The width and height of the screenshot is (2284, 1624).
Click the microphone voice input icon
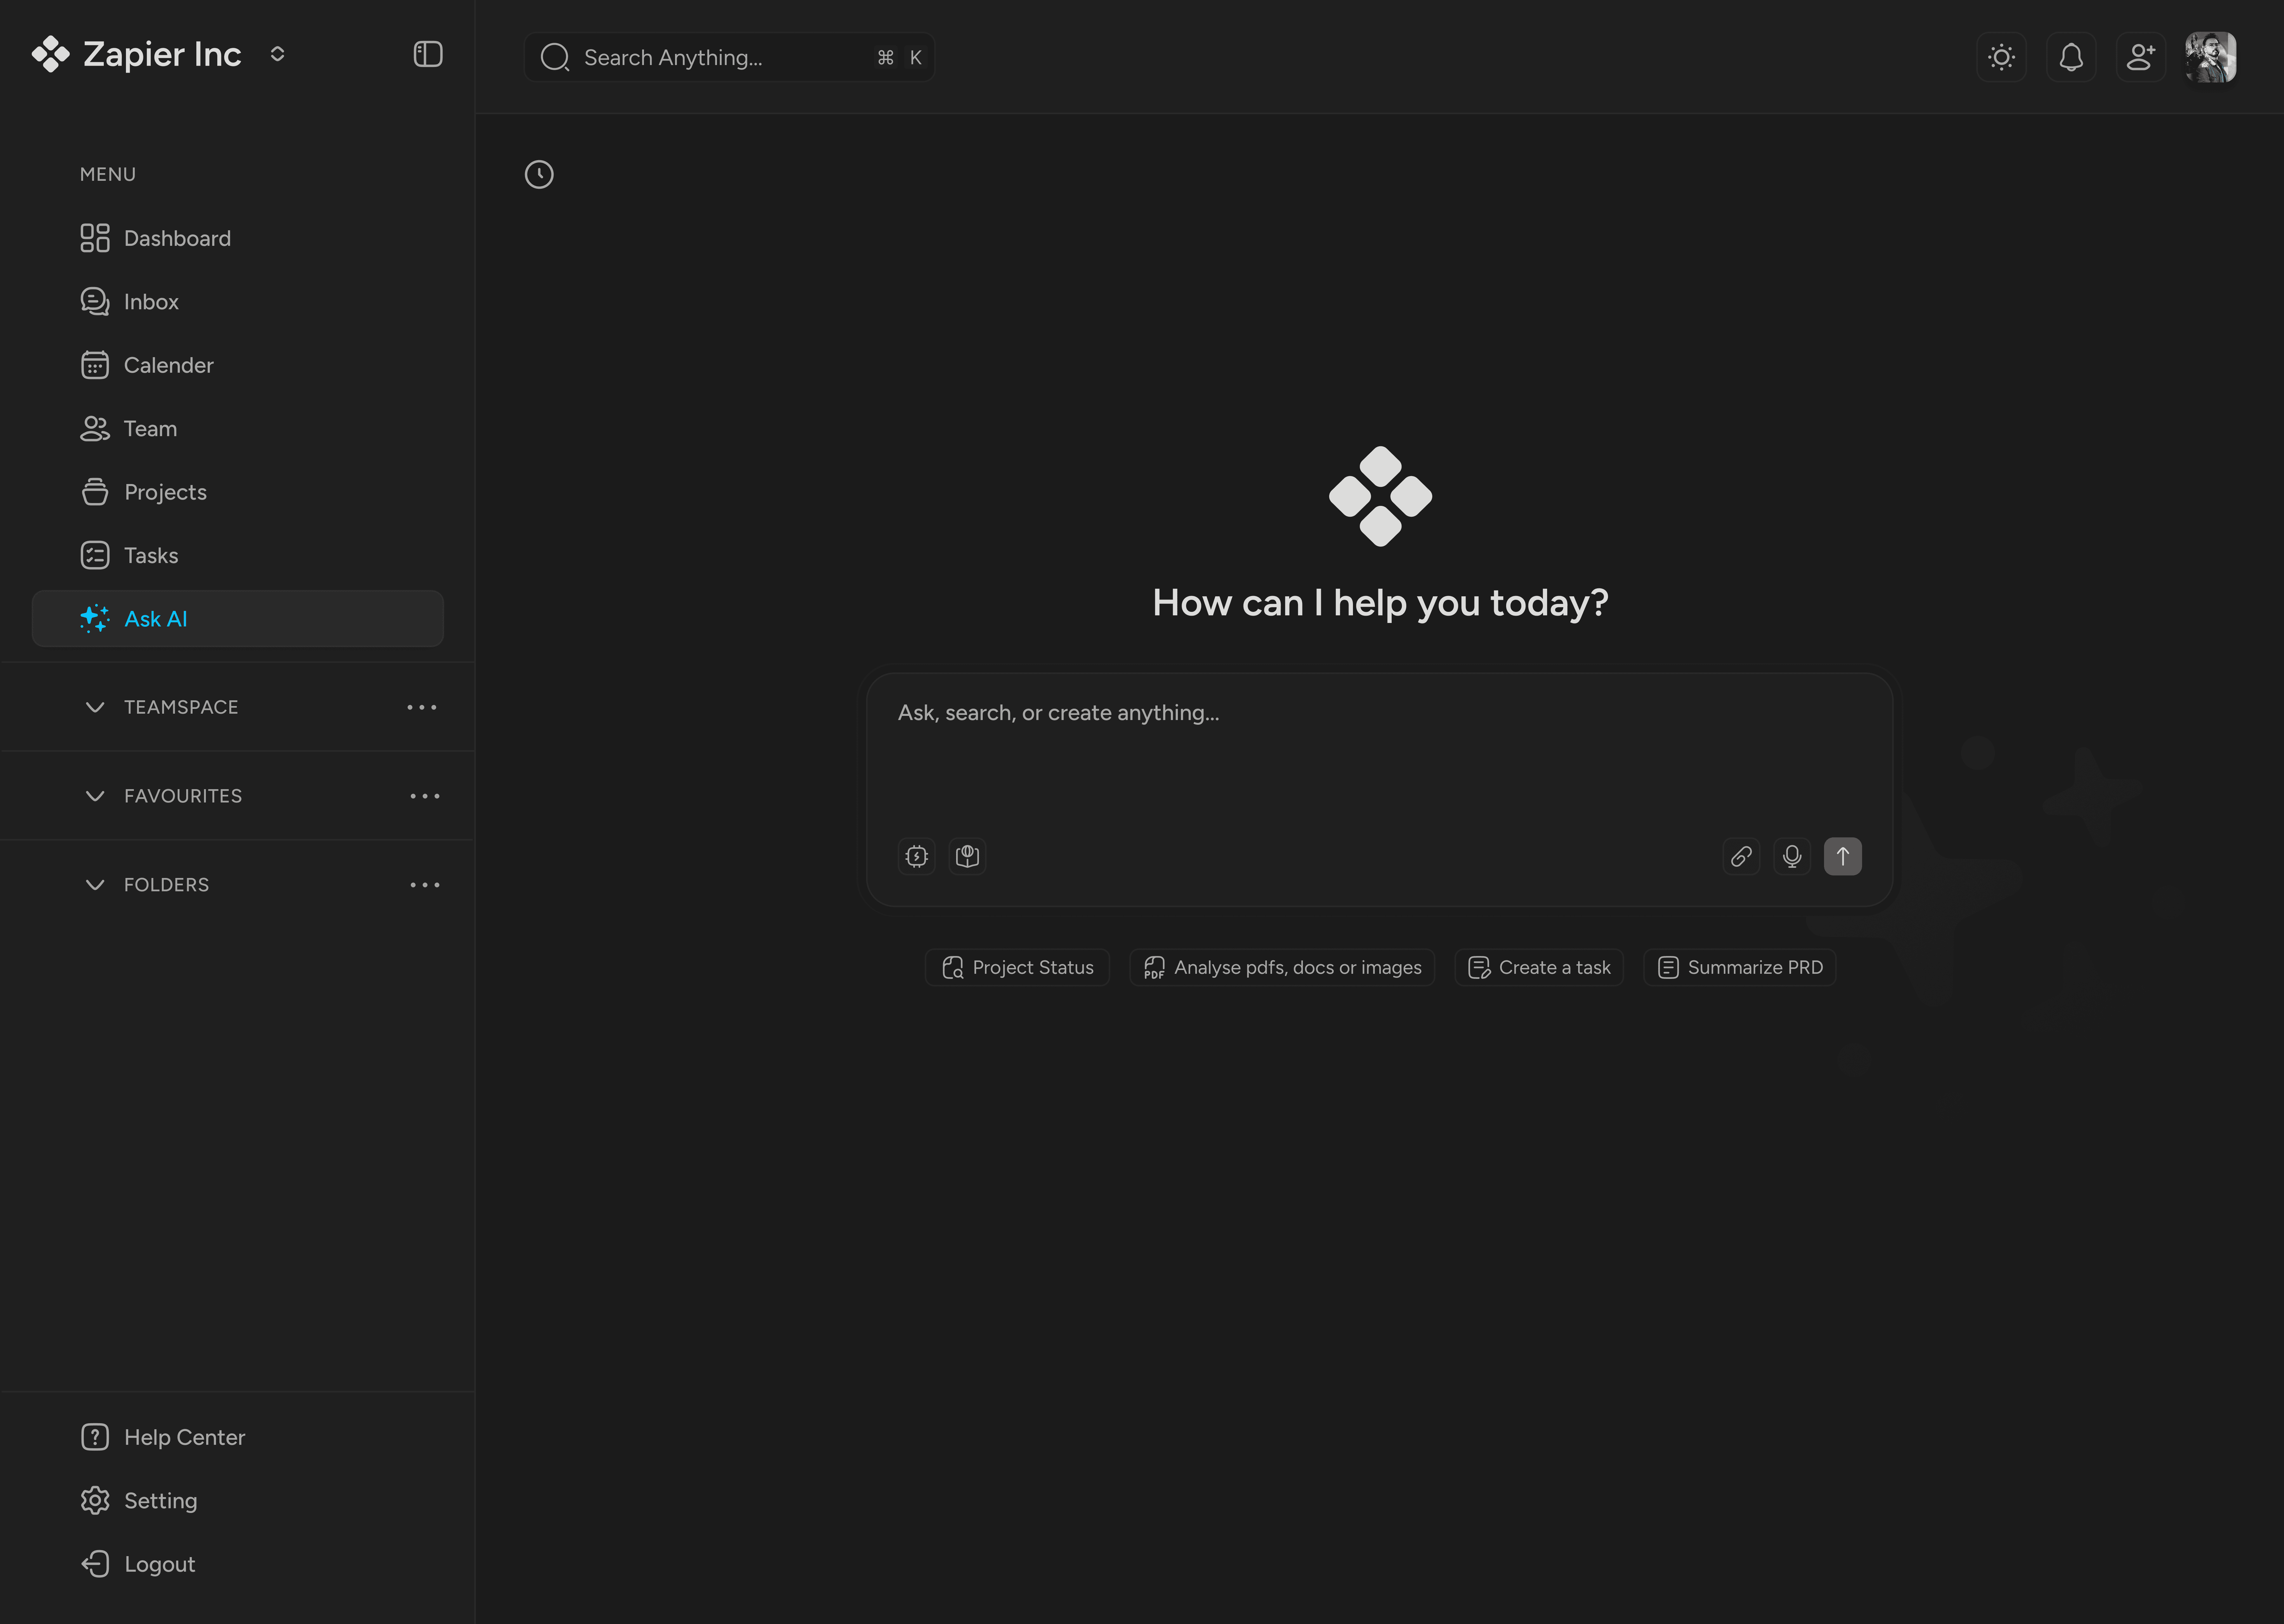pyautogui.click(x=1792, y=856)
